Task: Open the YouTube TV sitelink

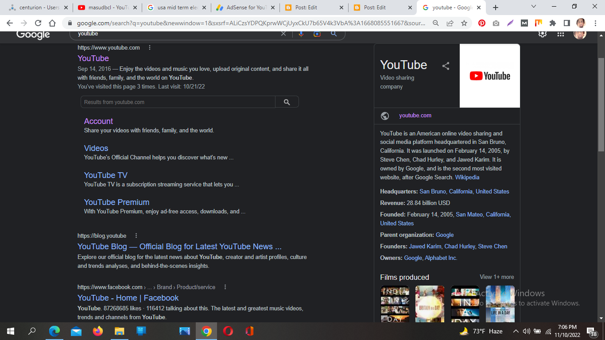Action: (105, 175)
